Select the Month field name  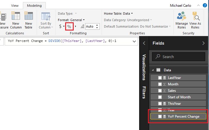[173, 84]
